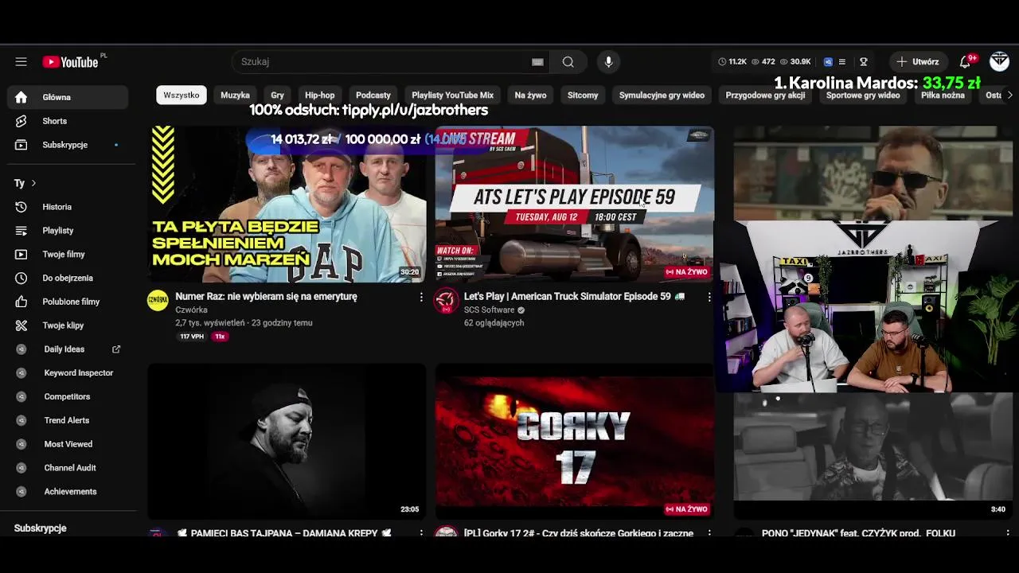Open Achievements in sidebar
Image resolution: width=1019 pixels, height=573 pixels.
(68, 492)
